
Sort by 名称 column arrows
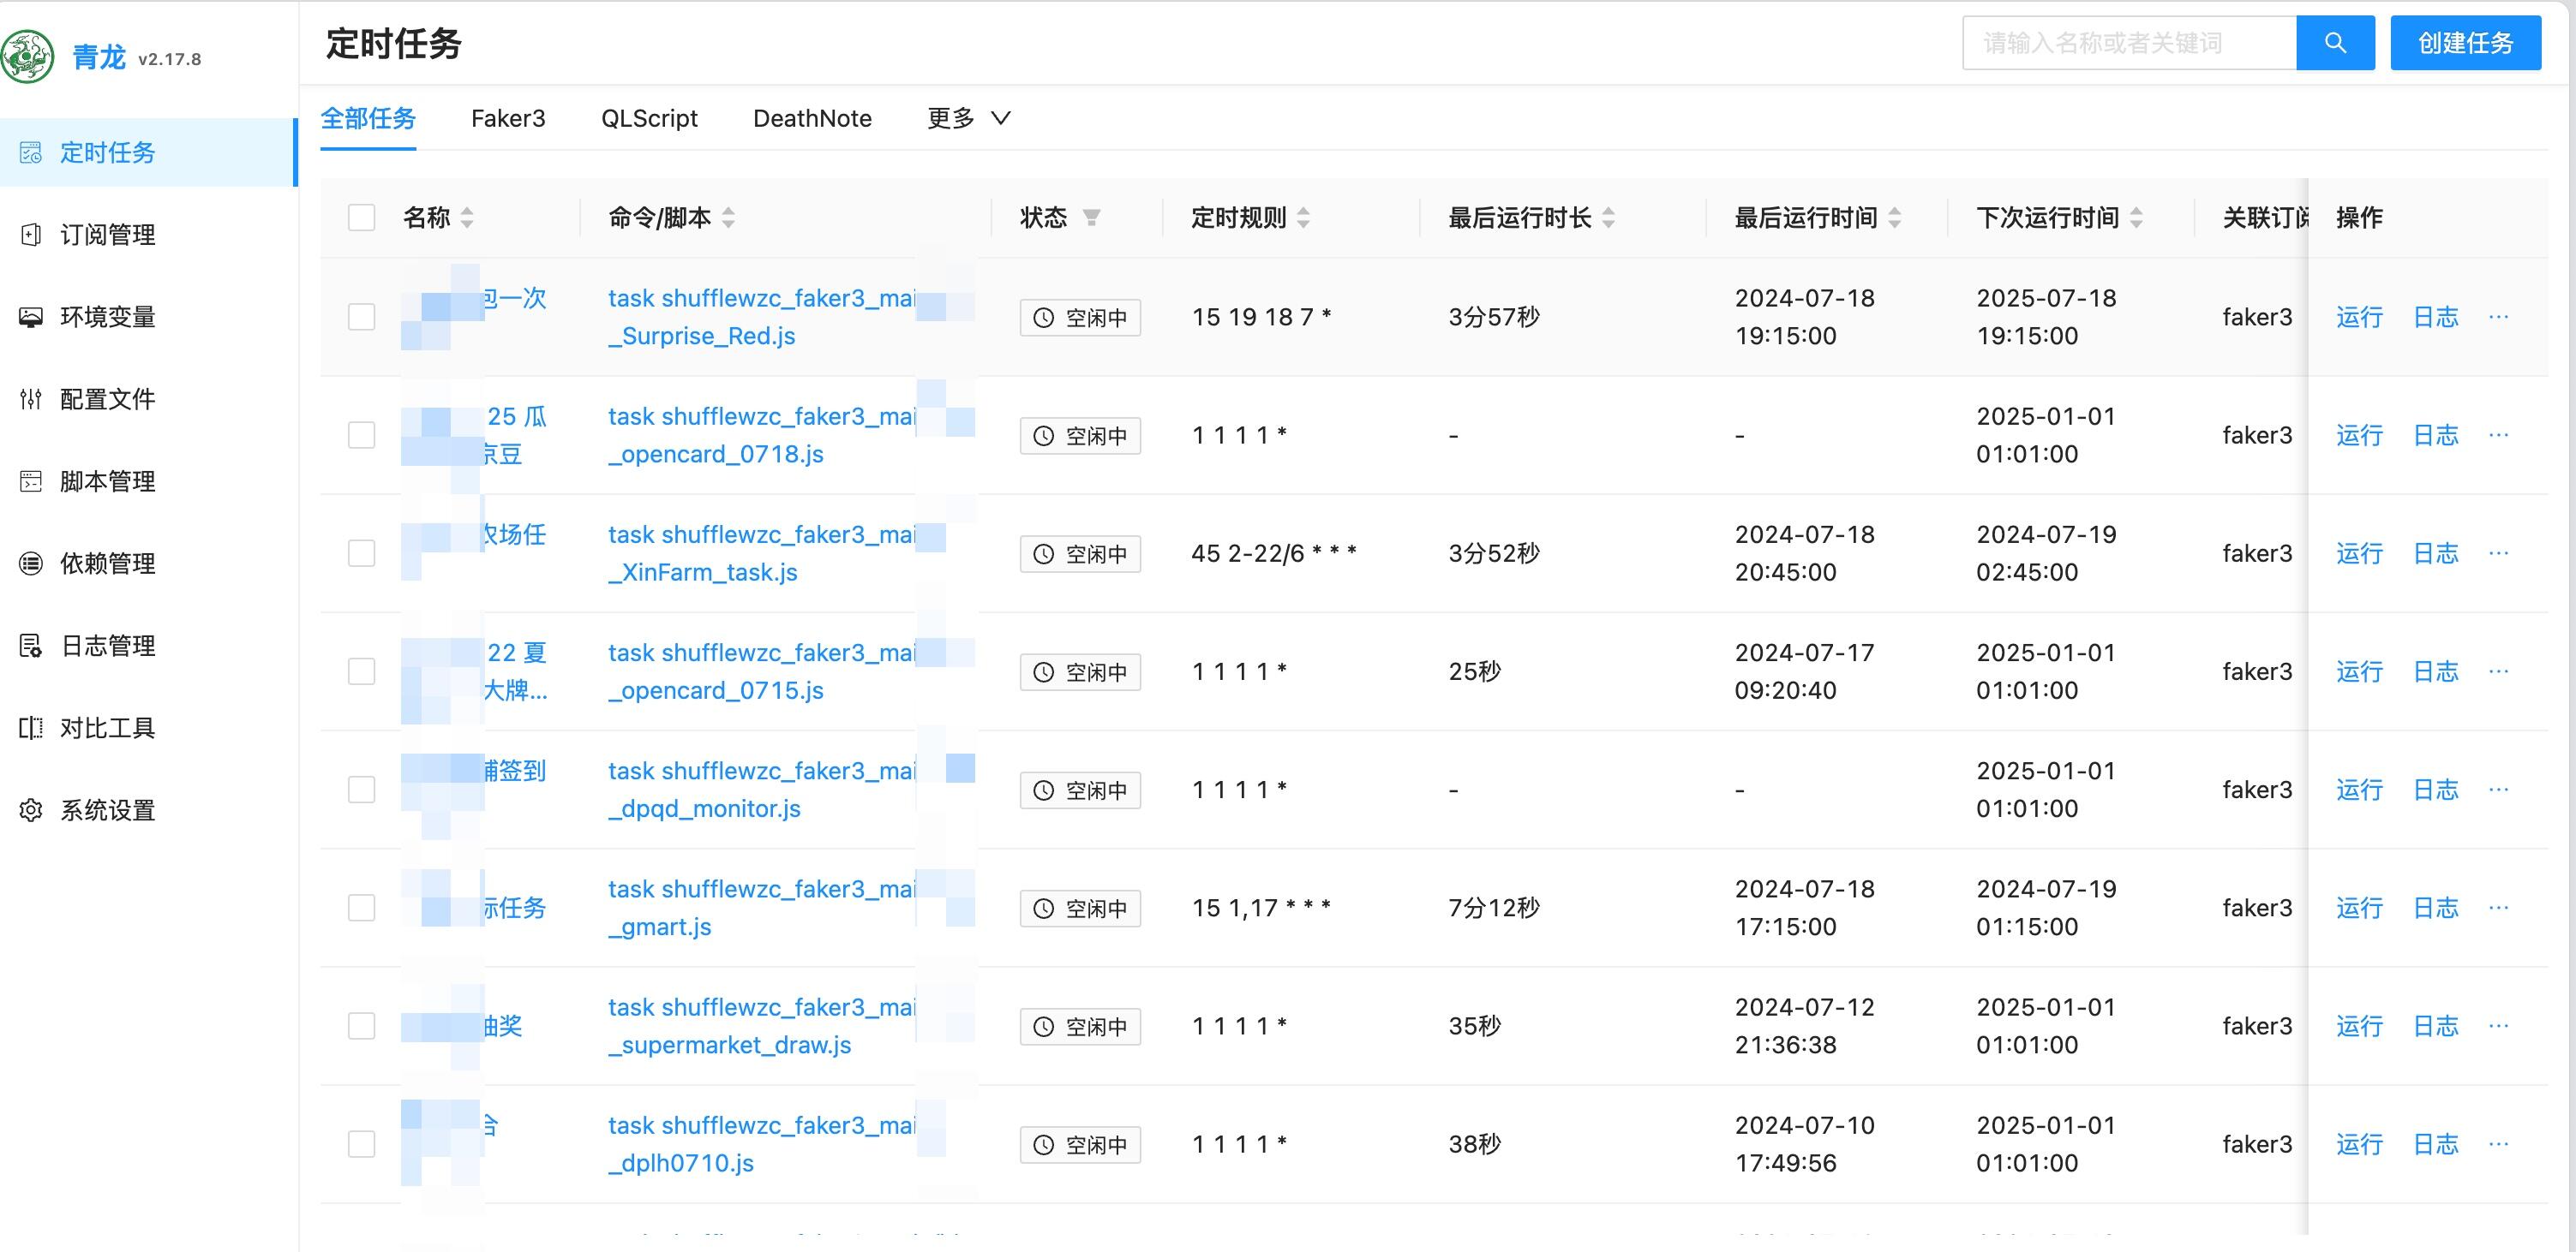click(467, 218)
